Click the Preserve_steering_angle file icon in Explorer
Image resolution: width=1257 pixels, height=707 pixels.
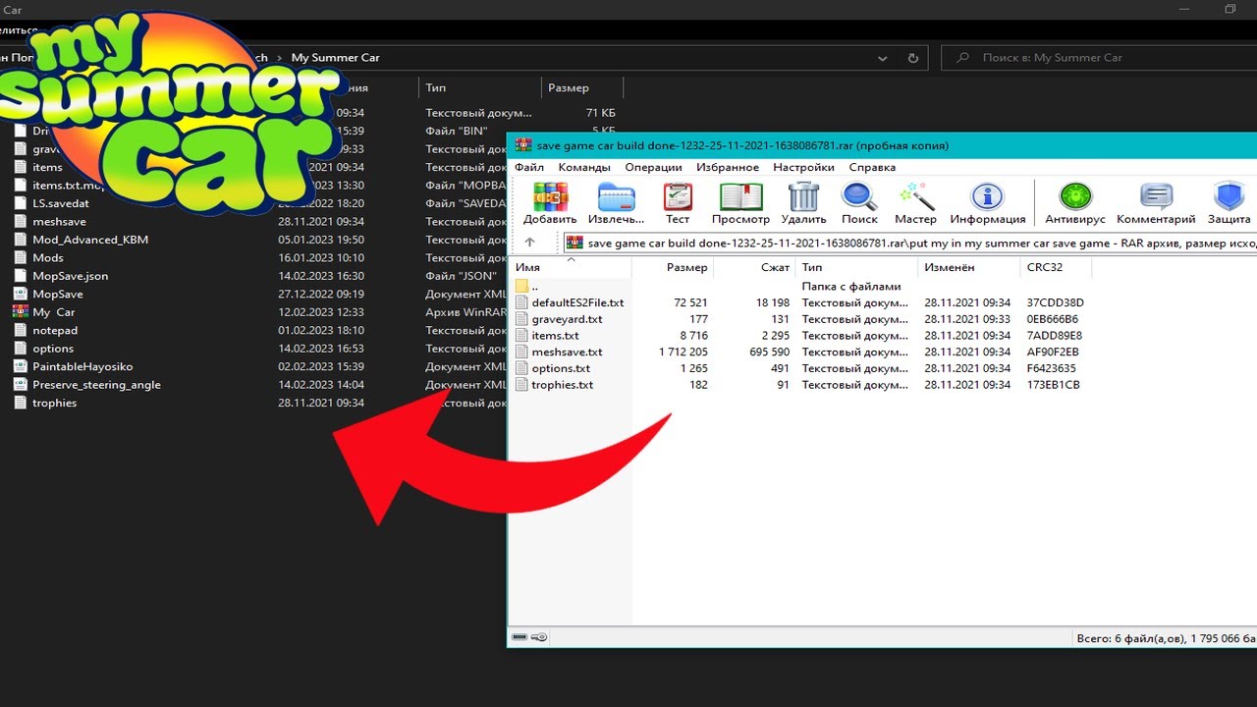click(x=20, y=384)
